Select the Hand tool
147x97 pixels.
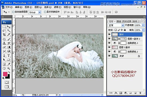coord(4,68)
